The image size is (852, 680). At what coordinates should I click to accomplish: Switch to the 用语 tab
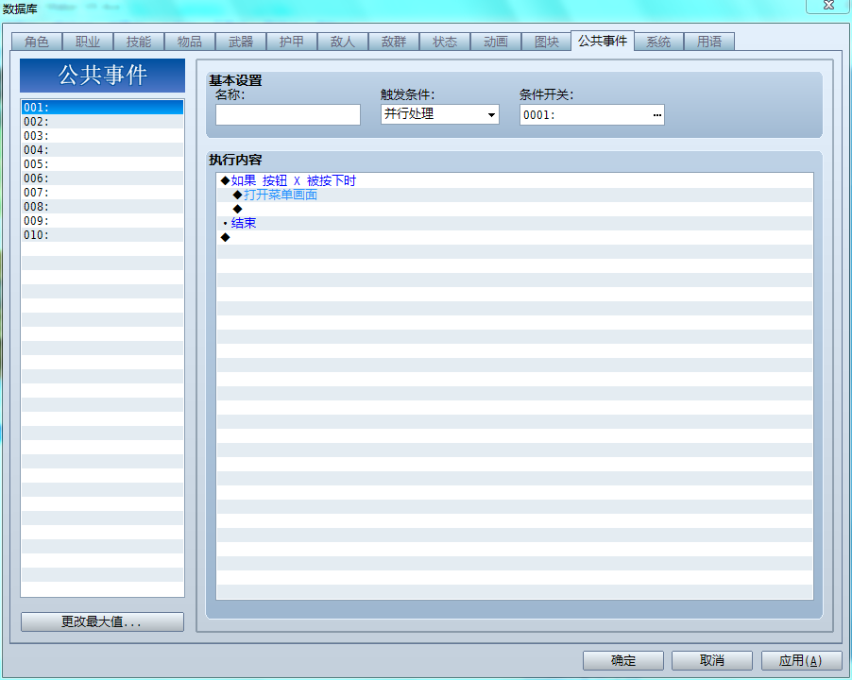click(x=709, y=42)
